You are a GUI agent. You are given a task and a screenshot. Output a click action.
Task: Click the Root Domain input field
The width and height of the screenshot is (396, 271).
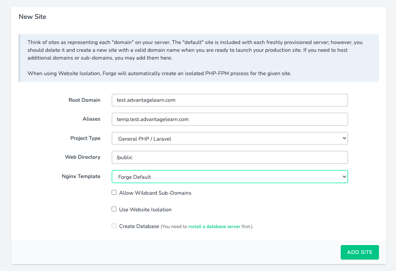coord(230,100)
